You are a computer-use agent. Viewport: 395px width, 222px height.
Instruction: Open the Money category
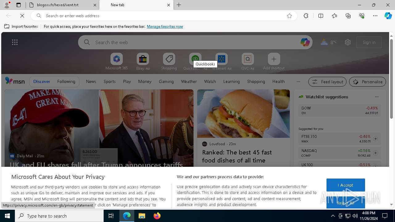click(x=145, y=81)
